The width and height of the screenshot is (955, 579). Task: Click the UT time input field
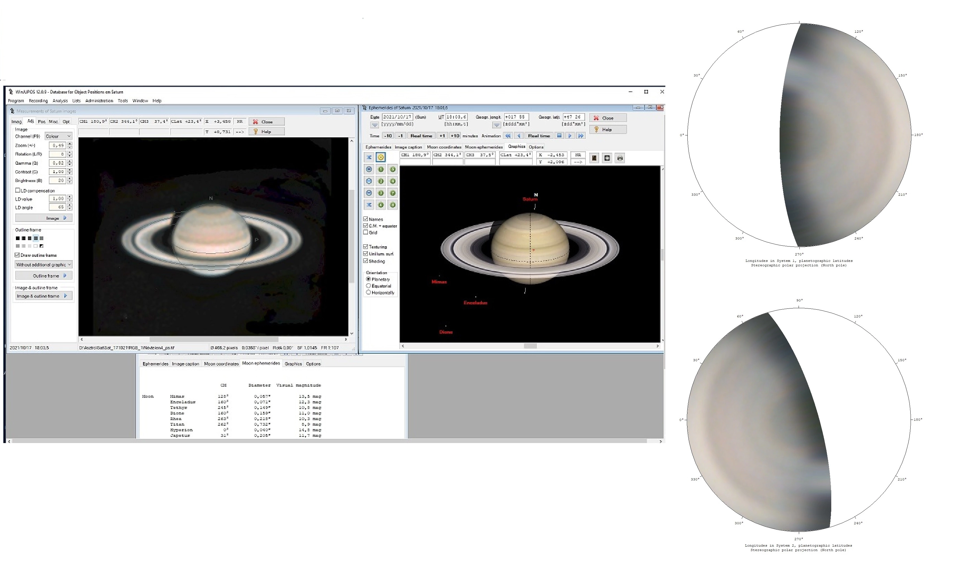point(456,117)
